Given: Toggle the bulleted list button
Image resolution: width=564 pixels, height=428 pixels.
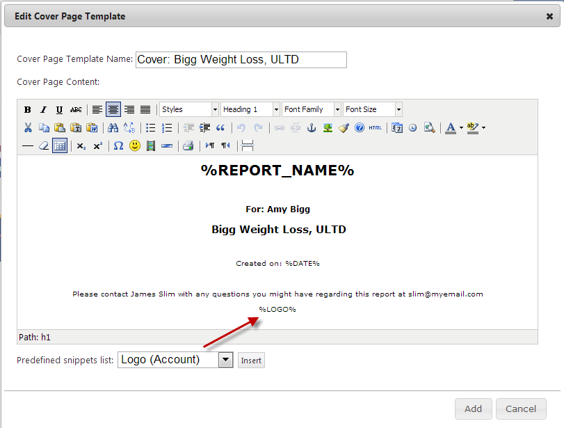Looking at the screenshot, I should [150, 128].
